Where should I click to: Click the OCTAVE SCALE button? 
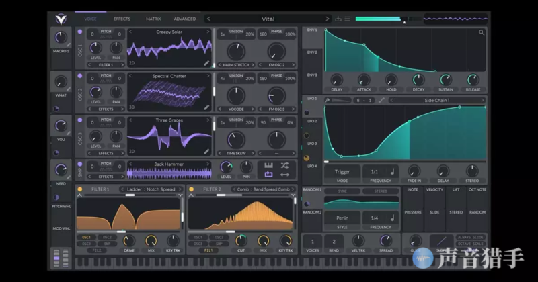click(x=470, y=244)
